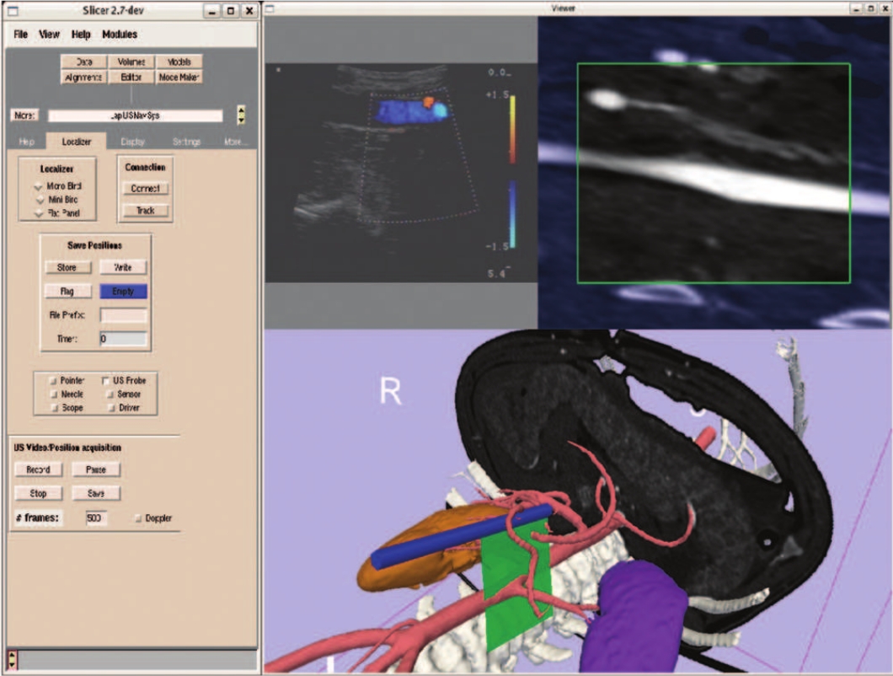Expand the More... tab overflow
Viewport: 893px width, 676px height.
pyautogui.click(x=235, y=142)
